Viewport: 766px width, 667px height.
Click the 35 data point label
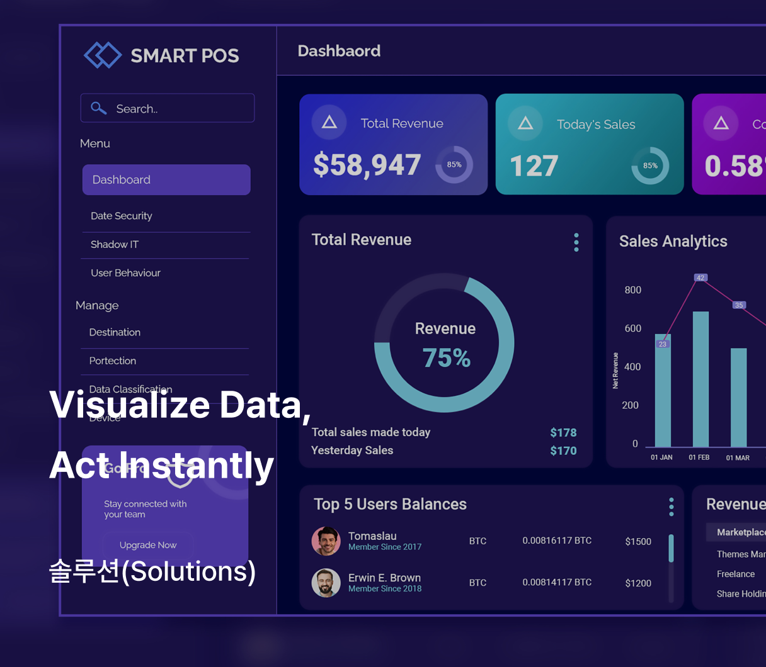pyautogui.click(x=739, y=305)
